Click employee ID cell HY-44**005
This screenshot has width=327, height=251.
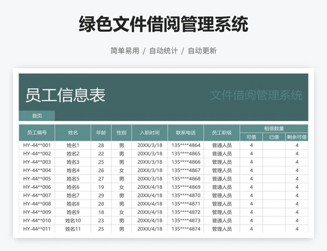(37, 179)
